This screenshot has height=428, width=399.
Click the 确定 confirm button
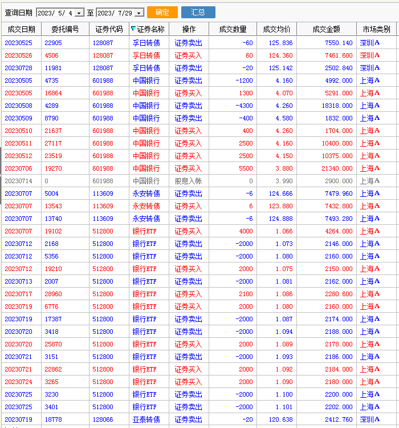[x=162, y=13]
